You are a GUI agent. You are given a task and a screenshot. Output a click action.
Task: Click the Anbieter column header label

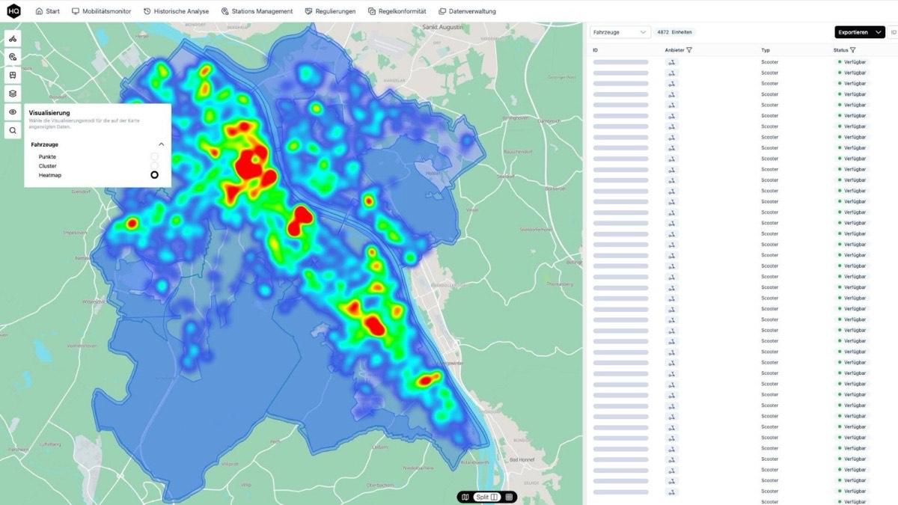(674, 50)
